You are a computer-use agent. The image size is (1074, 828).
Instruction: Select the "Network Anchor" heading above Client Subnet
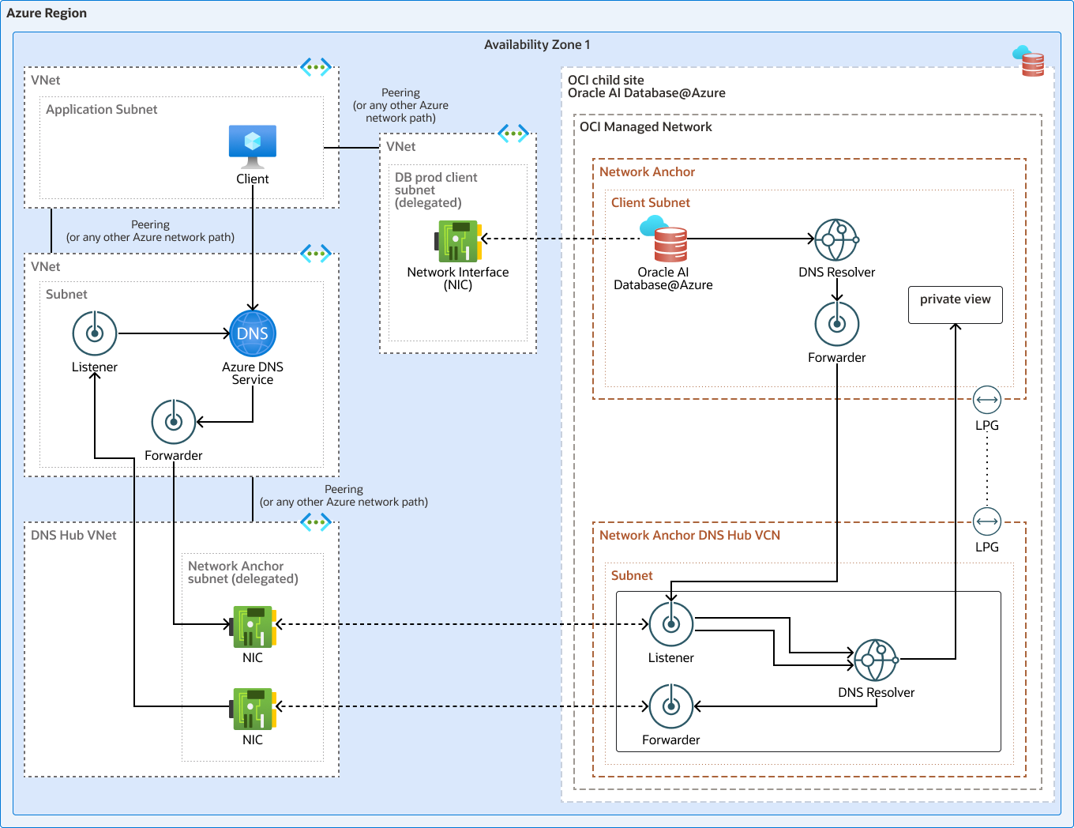point(648,171)
